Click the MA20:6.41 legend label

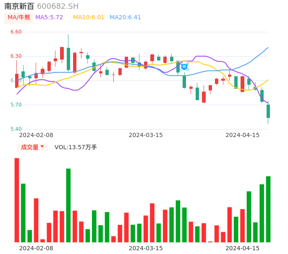(x=125, y=18)
